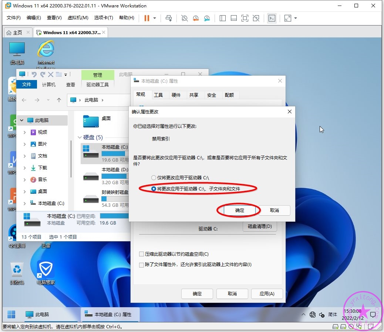Pause the virtual machine from the toolbar
The width and height of the screenshot is (384, 332).
(147, 18)
